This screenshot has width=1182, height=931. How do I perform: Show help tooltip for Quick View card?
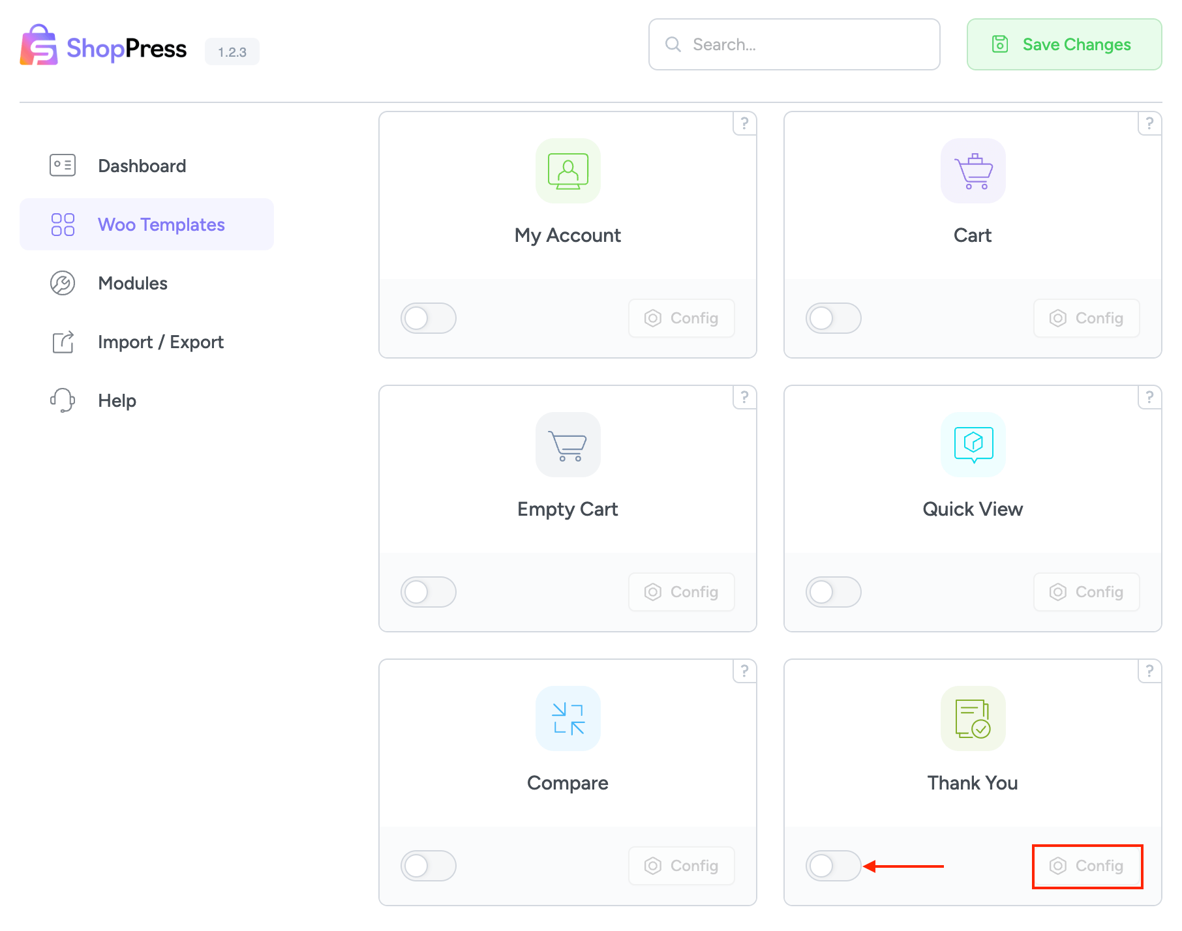click(x=1149, y=397)
